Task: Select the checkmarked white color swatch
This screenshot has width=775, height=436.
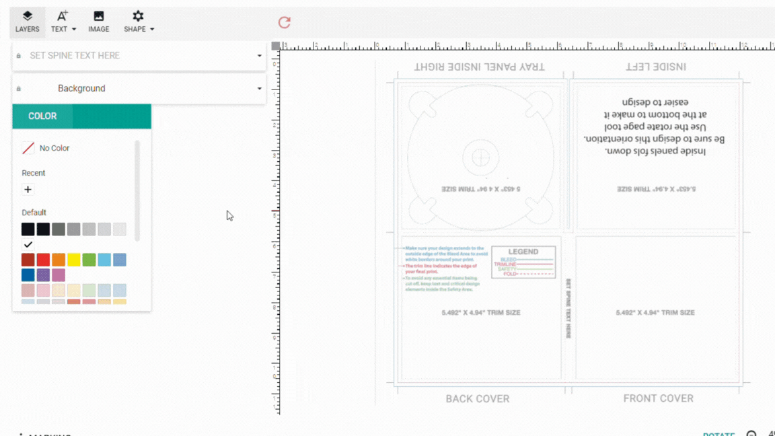Action: (28, 245)
